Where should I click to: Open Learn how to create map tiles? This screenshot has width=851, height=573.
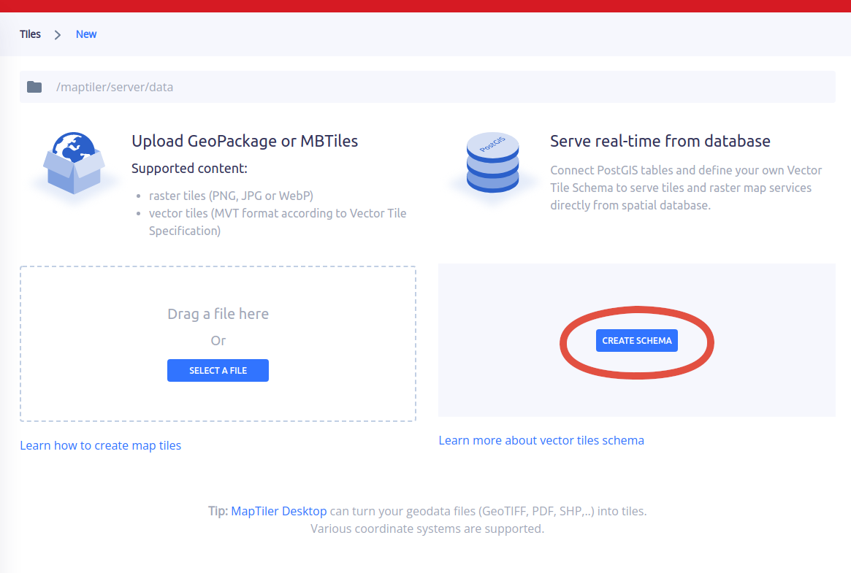100,445
